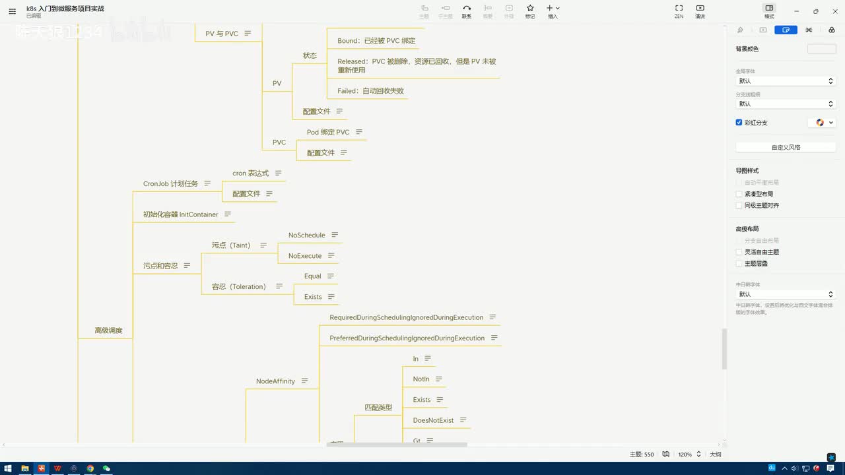
Task: Open the Windows Start menu
Action: pos(8,468)
